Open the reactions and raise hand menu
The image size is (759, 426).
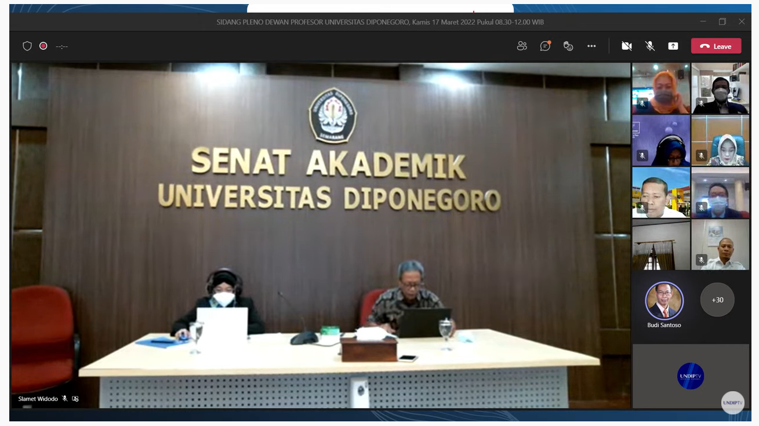[x=568, y=46]
